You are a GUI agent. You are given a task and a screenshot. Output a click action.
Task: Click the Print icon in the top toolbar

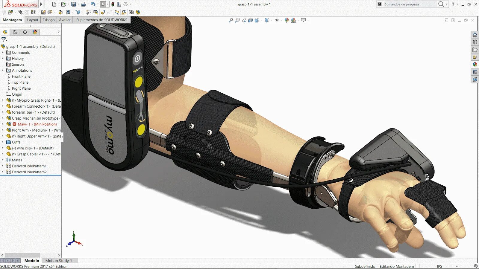pyautogui.click(x=83, y=4)
